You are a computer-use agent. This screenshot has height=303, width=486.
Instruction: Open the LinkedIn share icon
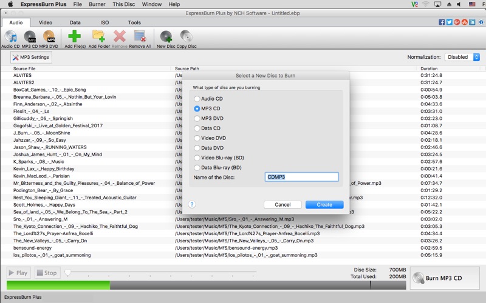pyautogui.click(x=472, y=22)
